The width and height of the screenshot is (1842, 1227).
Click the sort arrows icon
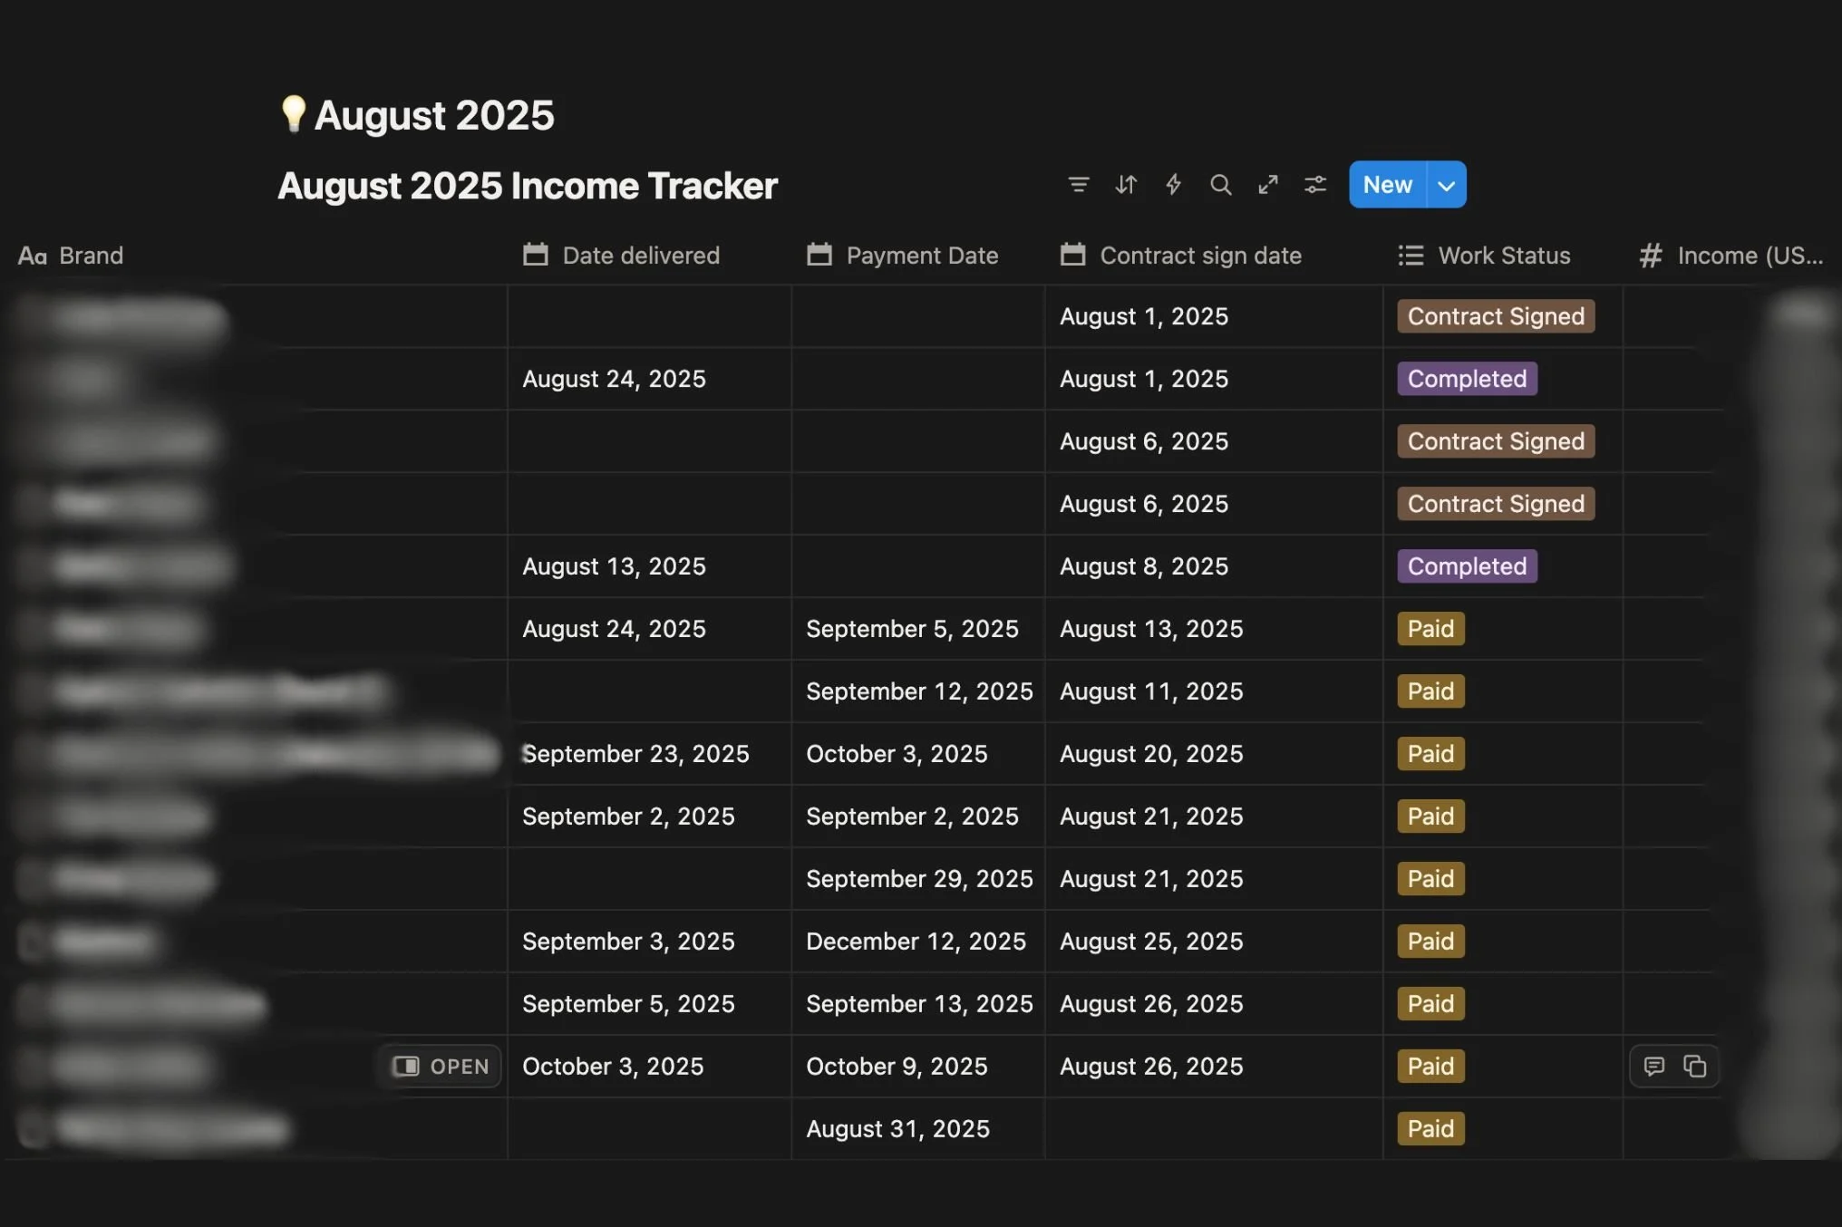[1126, 185]
